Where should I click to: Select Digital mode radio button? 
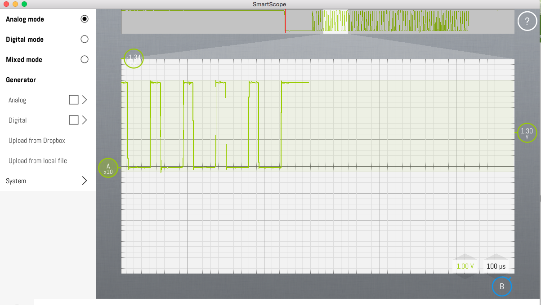(x=85, y=39)
